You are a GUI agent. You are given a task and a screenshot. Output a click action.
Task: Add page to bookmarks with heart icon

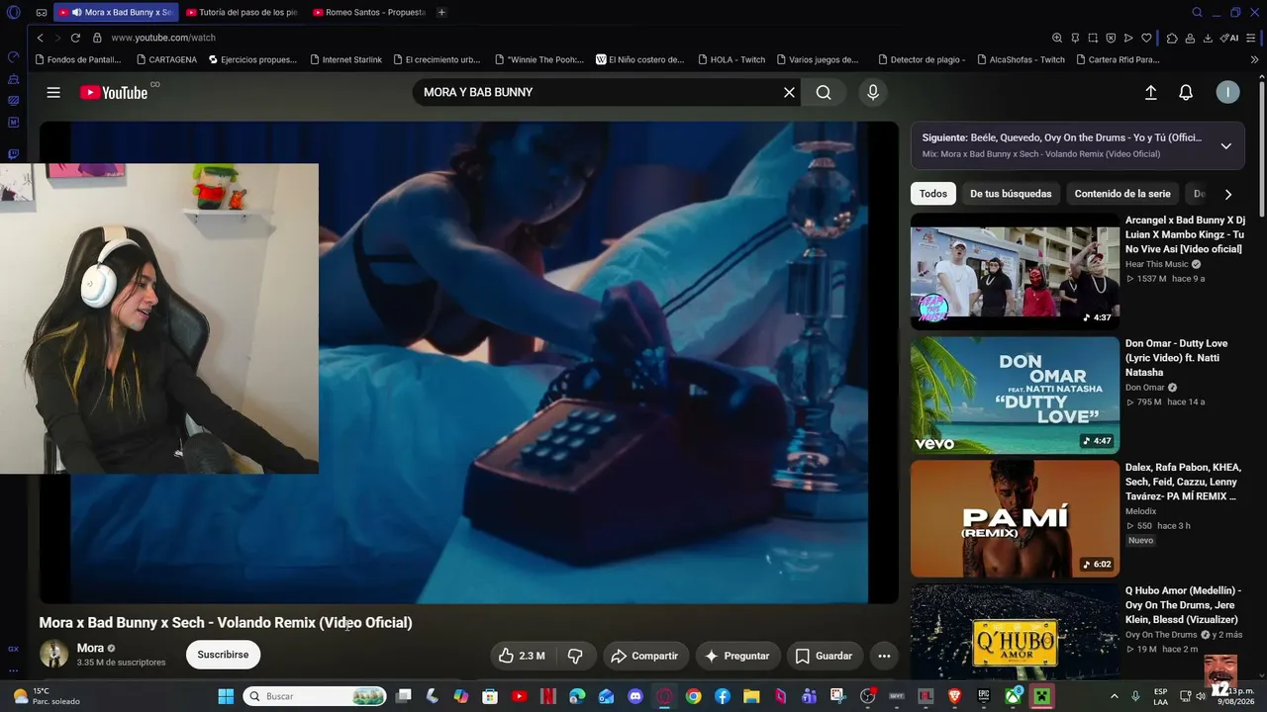click(x=1146, y=38)
